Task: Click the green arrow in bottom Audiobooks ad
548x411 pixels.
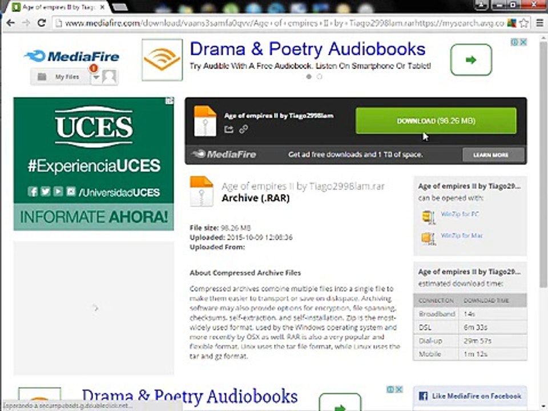Action: coord(340,402)
